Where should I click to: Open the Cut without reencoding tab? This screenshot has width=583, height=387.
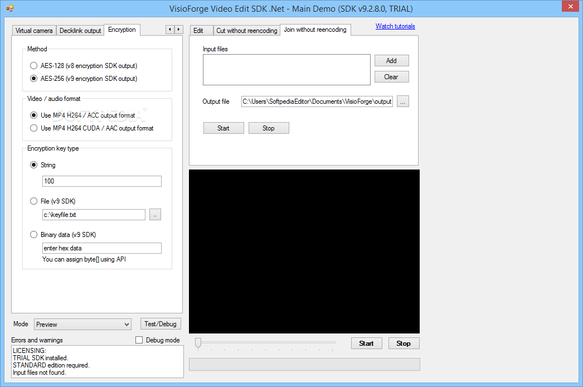pos(247,31)
